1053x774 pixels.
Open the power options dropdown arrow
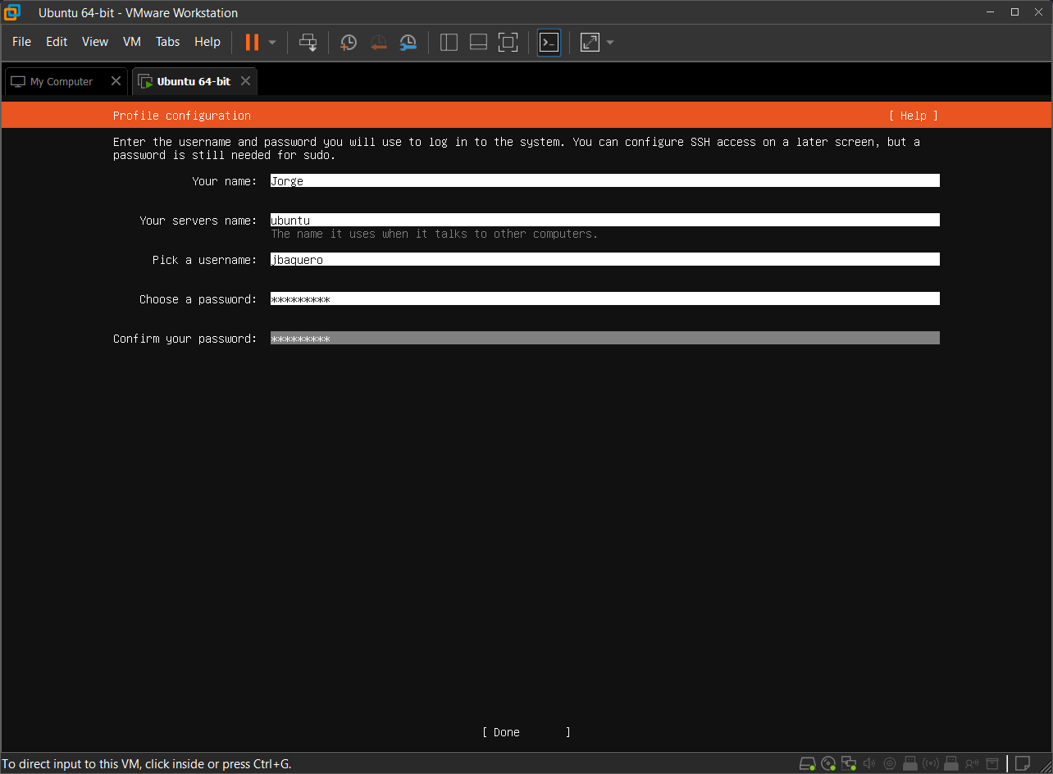click(272, 42)
